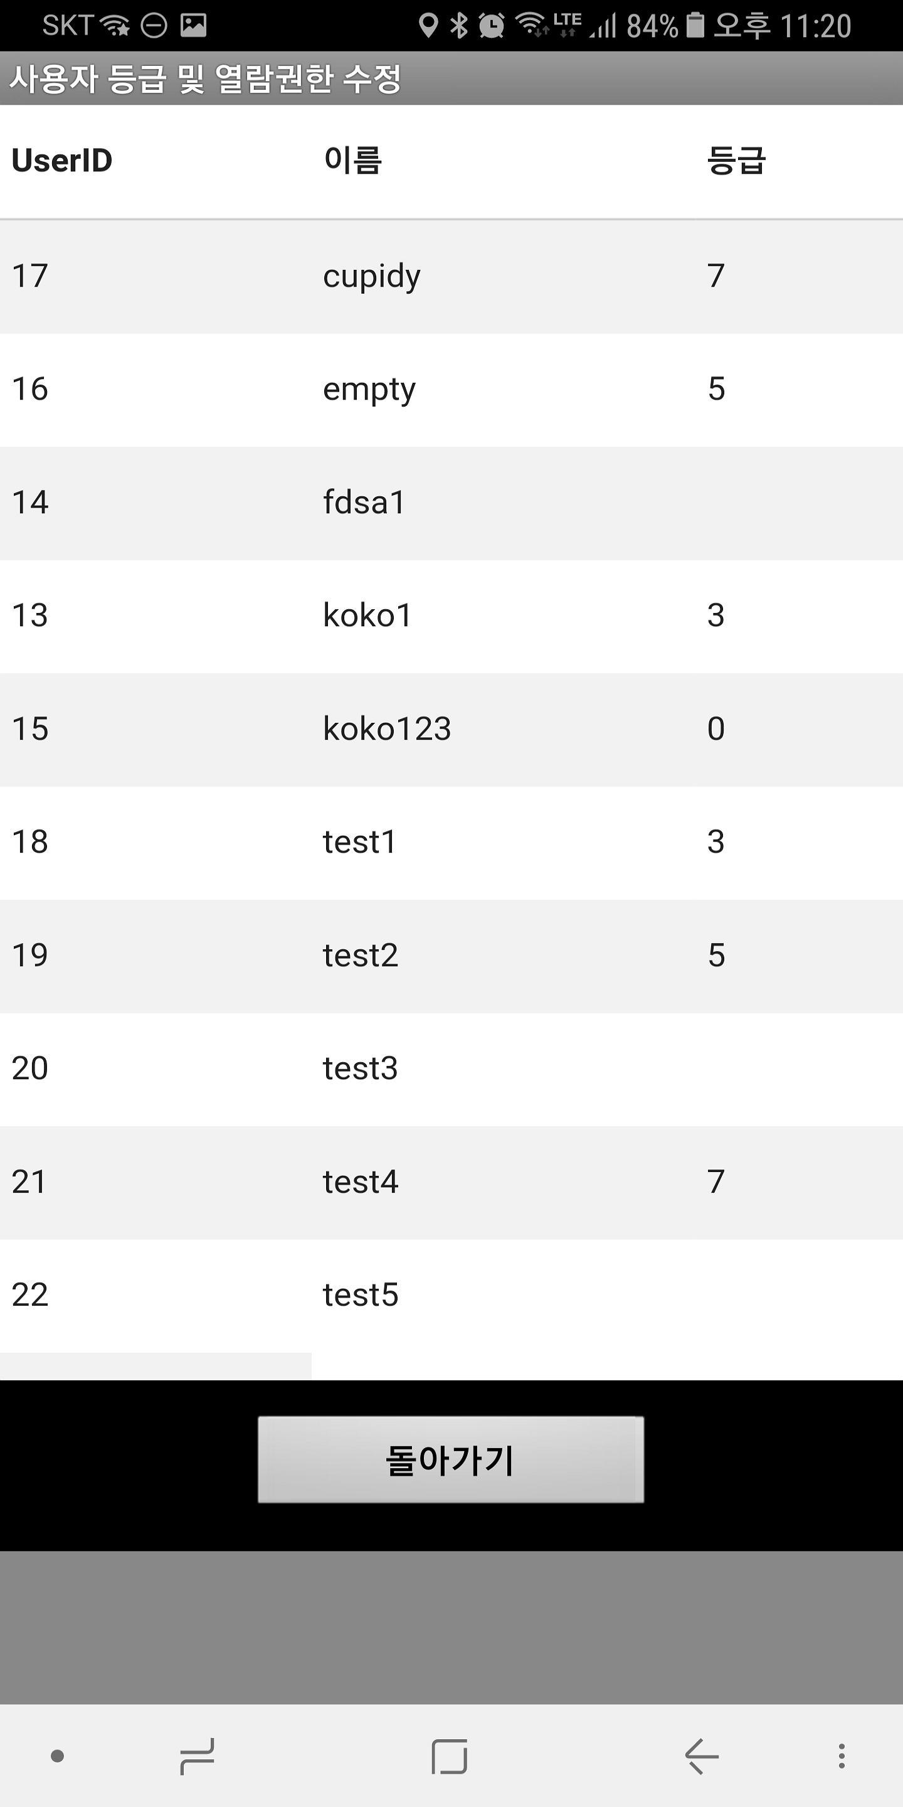Tap the back arrow navigation icon

701,1757
